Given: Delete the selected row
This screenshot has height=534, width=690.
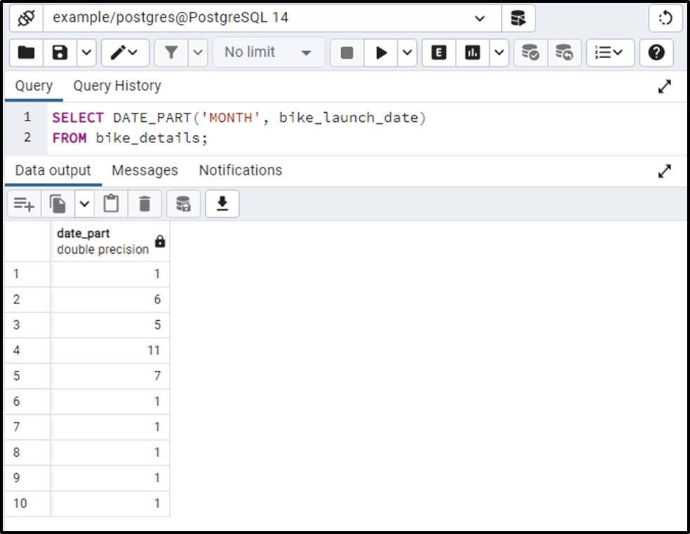Looking at the screenshot, I should point(145,203).
